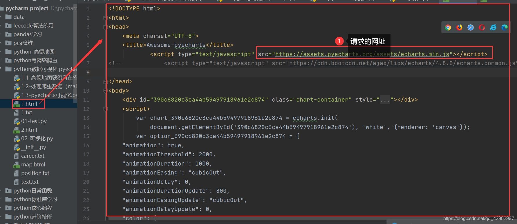Click line number 8 in the gutter
517x224 pixels.
coord(88,72)
